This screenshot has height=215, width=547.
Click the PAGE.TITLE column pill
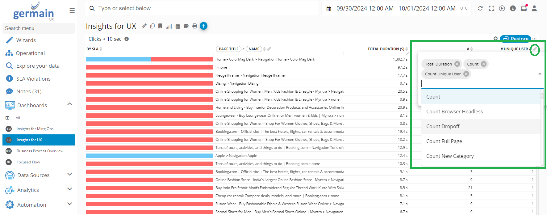228,49
